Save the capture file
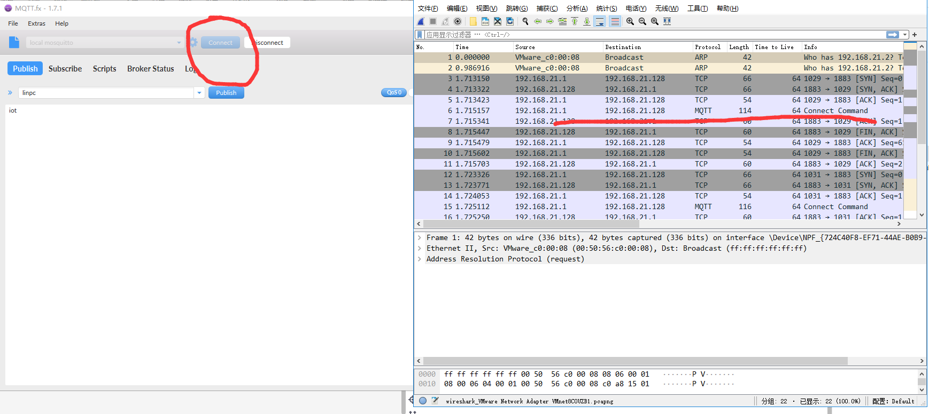Image resolution: width=929 pixels, height=414 pixels. 485,21
